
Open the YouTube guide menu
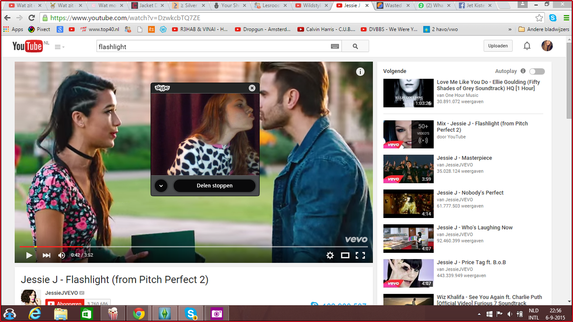pyautogui.click(x=59, y=47)
